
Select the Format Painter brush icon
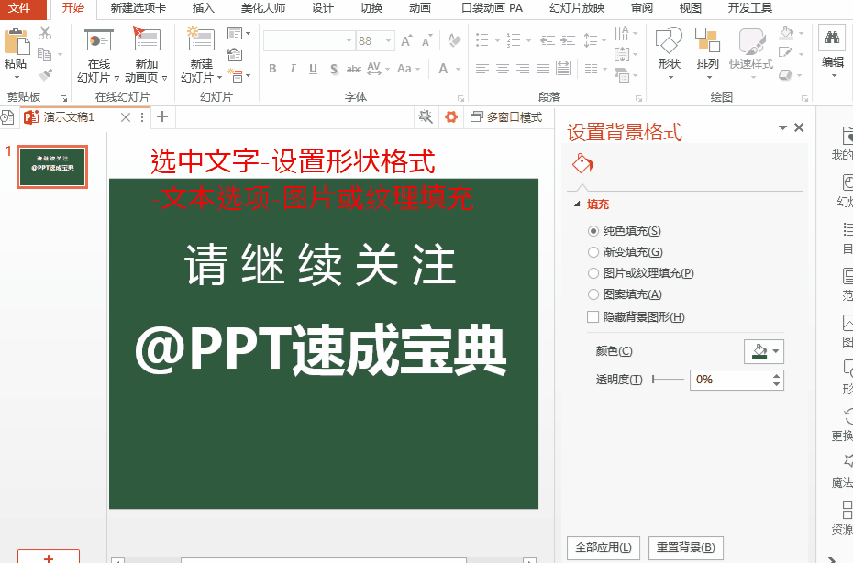pyautogui.click(x=45, y=74)
